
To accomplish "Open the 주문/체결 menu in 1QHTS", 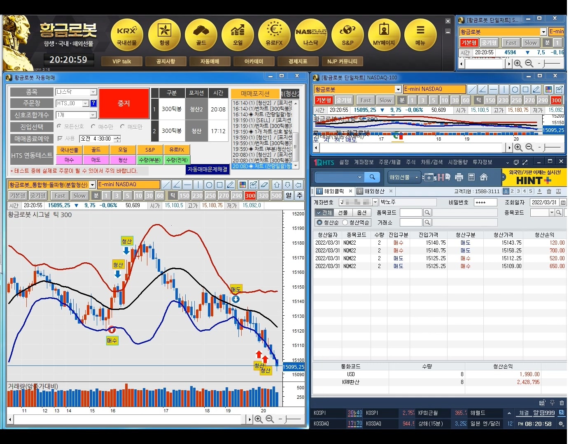I will click(x=389, y=162).
